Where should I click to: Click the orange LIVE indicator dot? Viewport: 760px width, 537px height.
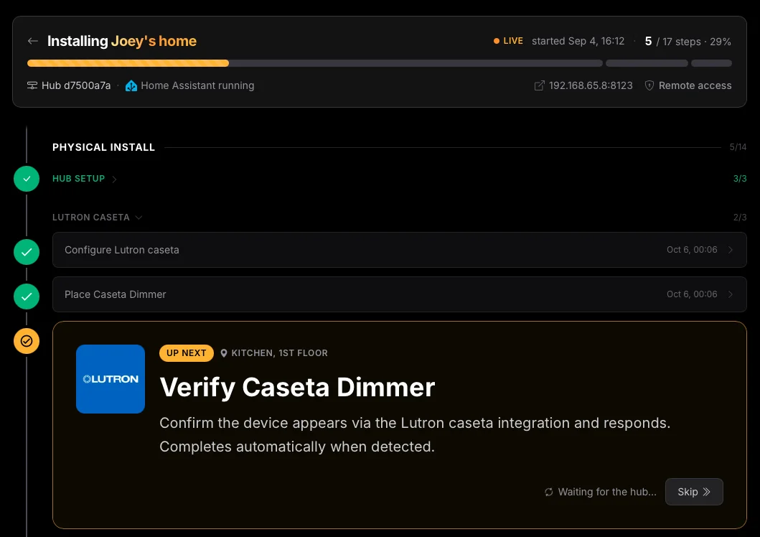point(497,41)
